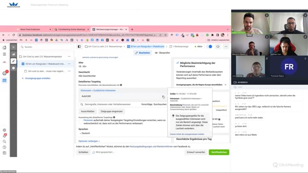Click the info icon next to Ausweitung des detaillierten Targetings
The width and height of the screenshot is (308, 173).
point(114,117)
